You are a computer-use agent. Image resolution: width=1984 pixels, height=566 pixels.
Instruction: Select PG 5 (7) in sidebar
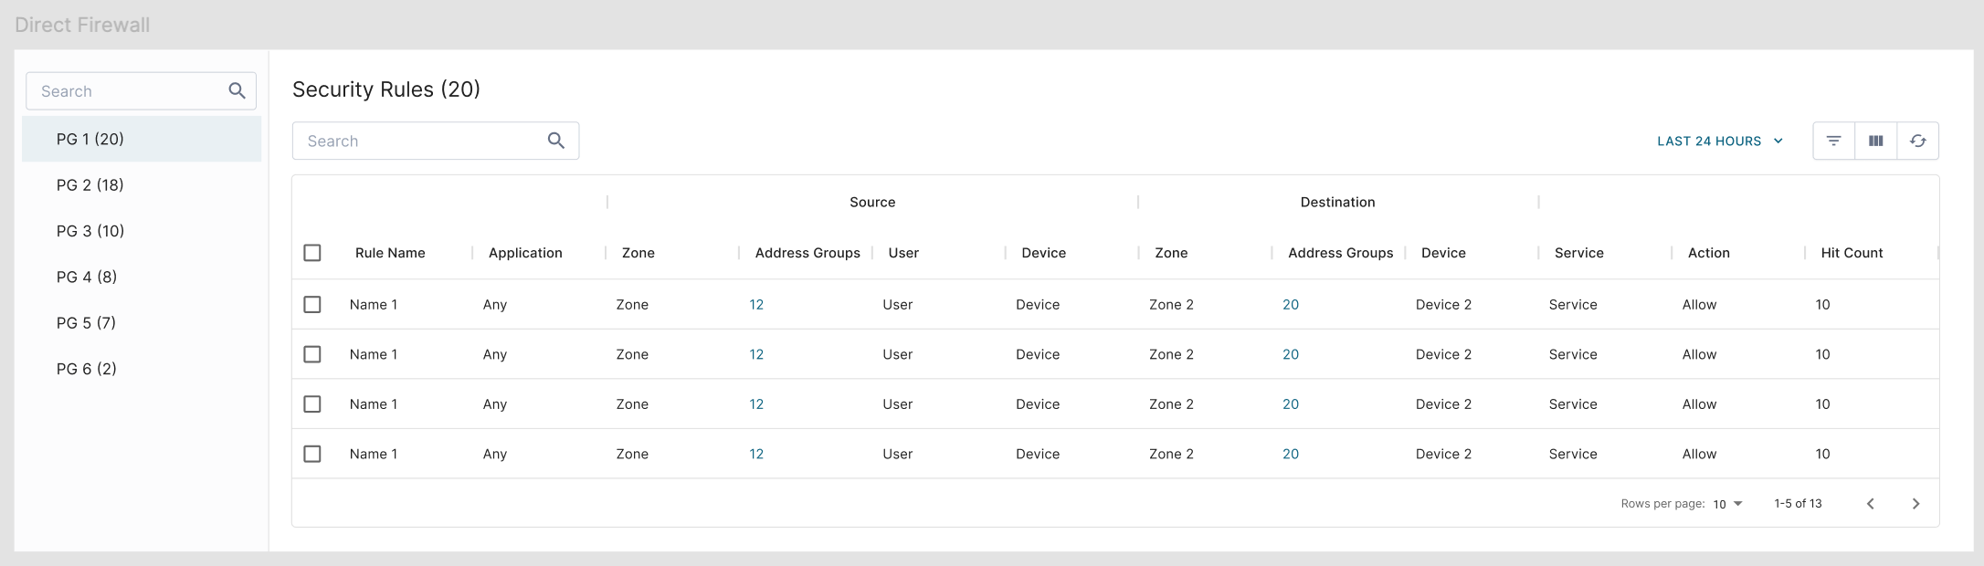pyautogui.click(x=86, y=323)
